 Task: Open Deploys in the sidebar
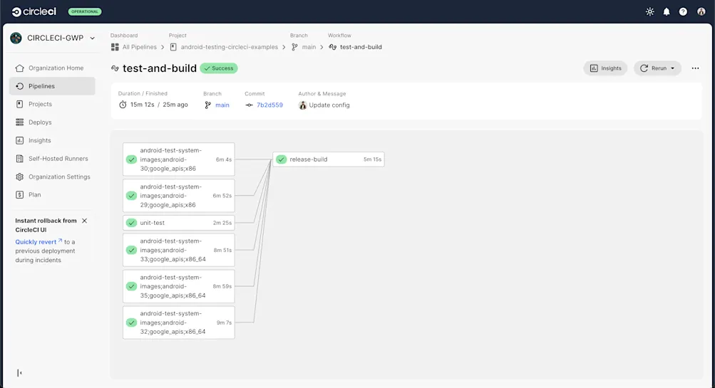[x=52, y=122]
